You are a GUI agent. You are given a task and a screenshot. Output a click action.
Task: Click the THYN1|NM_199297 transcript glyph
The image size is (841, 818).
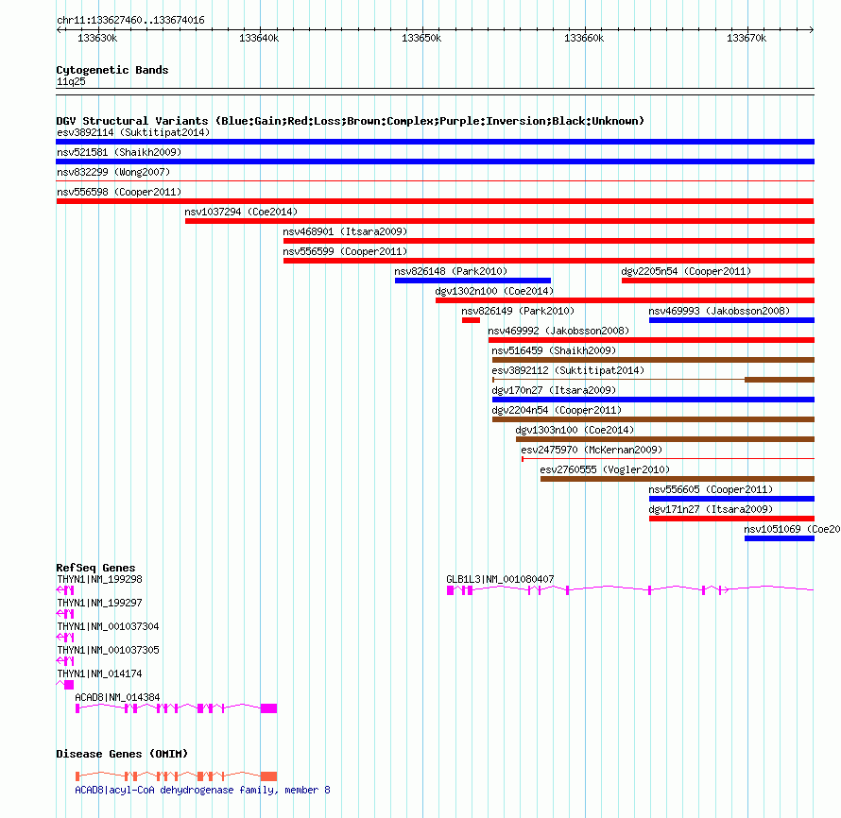click(65, 614)
